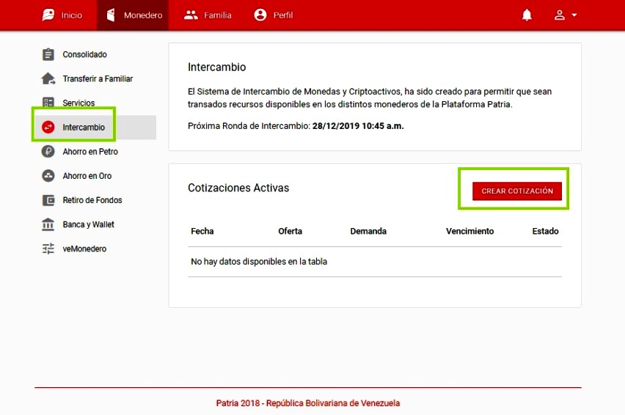Click the Estado column header
The height and width of the screenshot is (415, 625).
545,231
